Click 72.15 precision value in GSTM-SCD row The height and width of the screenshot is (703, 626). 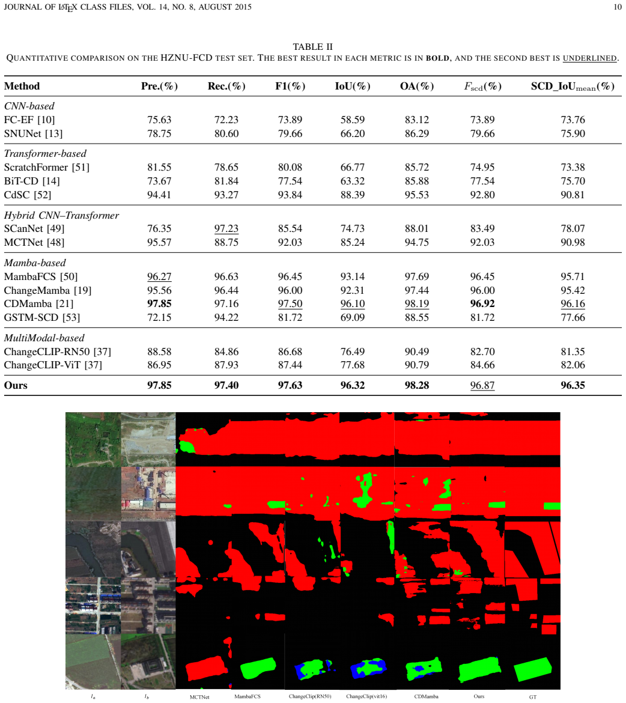tap(159, 317)
